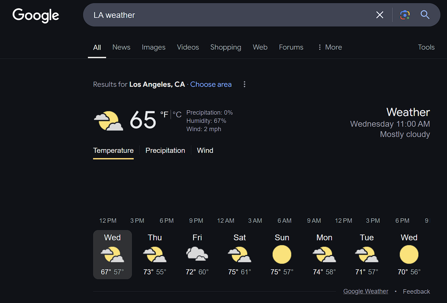Switch to the Images results tab

pos(153,47)
